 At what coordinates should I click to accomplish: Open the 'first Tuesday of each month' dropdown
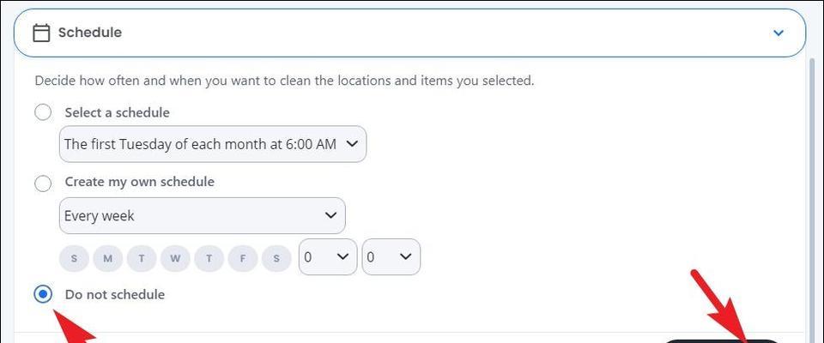click(x=212, y=144)
